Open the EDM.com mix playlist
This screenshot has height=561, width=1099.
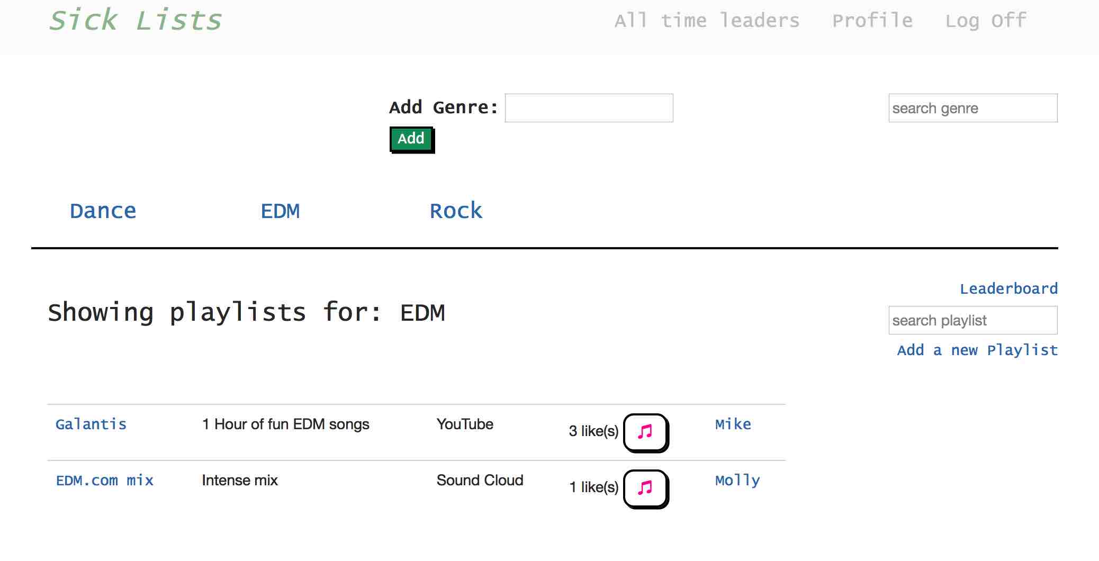point(105,481)
